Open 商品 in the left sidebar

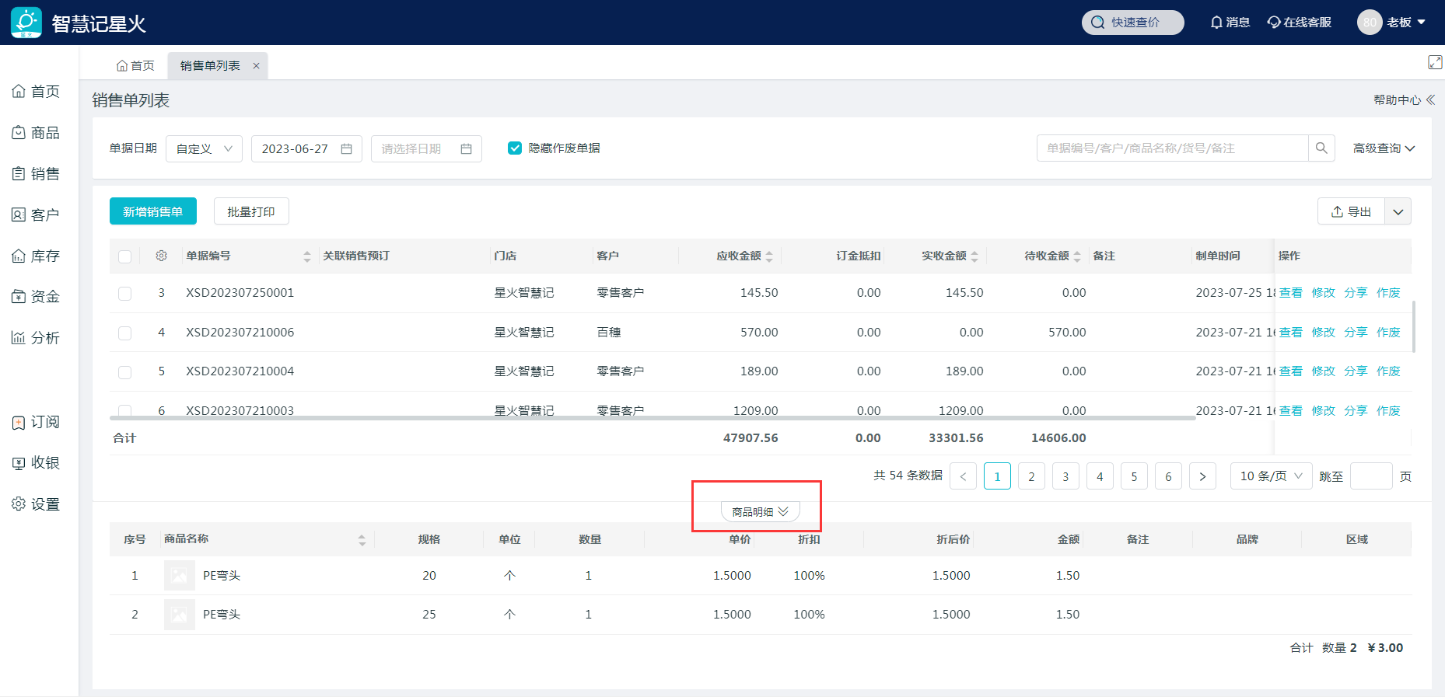click(36, 133)
